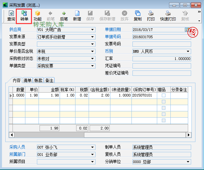Switch to the 内容 tab

[x=16, y=80]
